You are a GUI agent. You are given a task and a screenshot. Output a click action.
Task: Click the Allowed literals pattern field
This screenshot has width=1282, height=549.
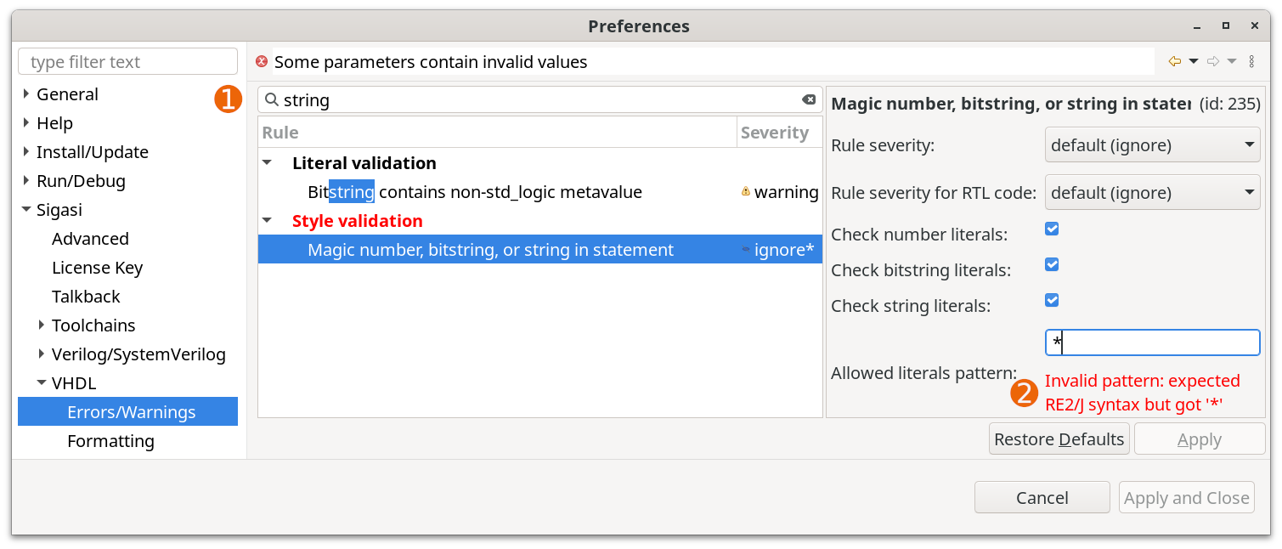(1153, 342)
